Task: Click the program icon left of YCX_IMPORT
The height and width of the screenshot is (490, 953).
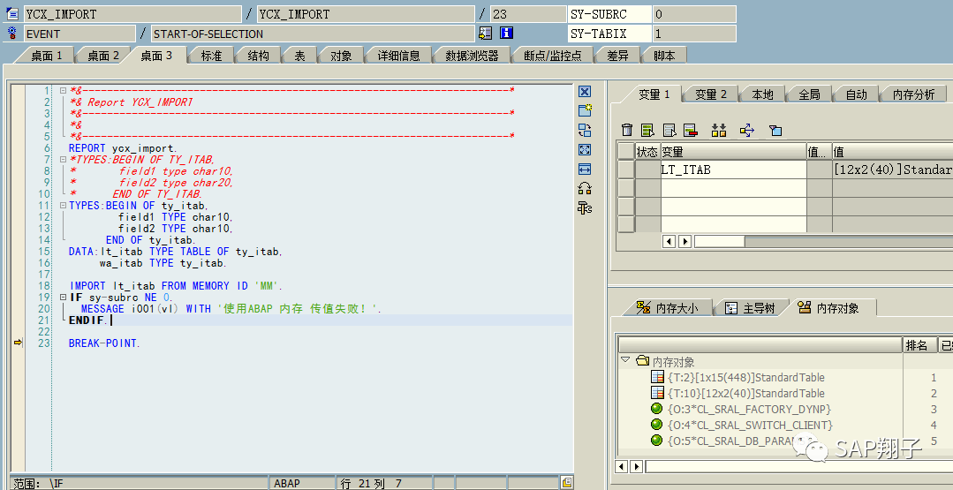Action: 12,13
